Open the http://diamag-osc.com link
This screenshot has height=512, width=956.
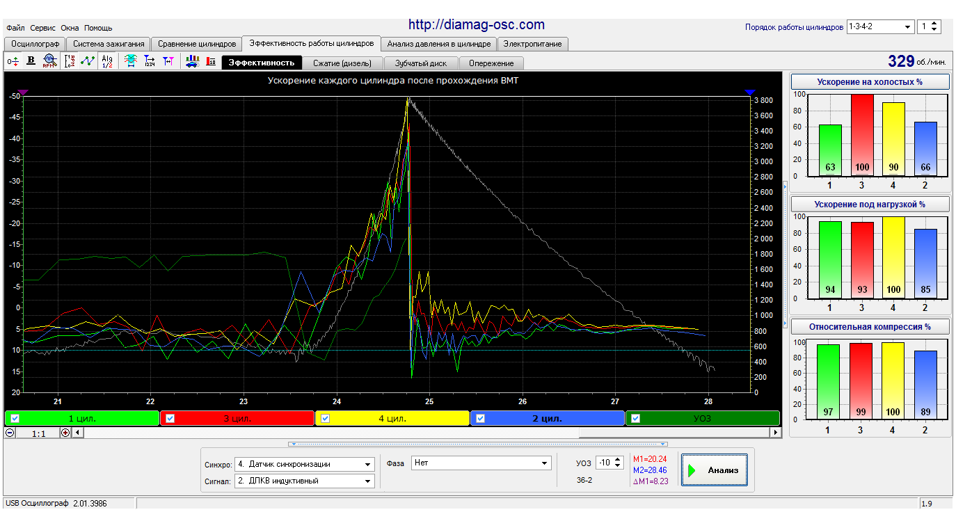click(x=477, y=25)
